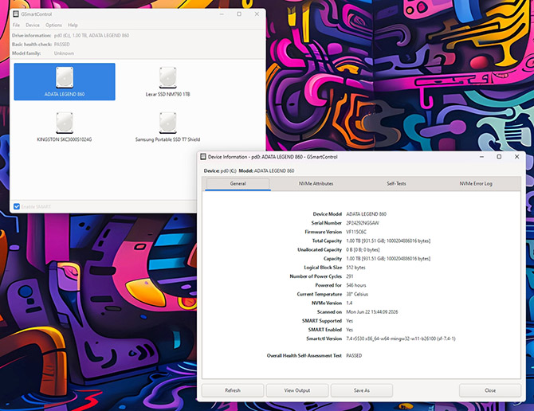The width and height of the screenshot is (534, 411).
Task: Click the SMART Enabled Yes value
Action: pos(349,330)
